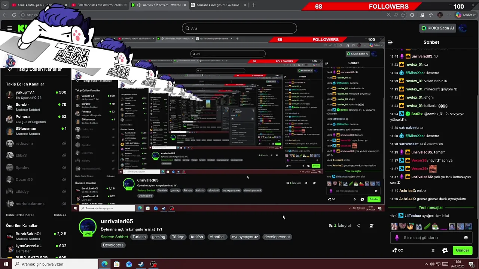Reload the page in browser

coord(14,15)
